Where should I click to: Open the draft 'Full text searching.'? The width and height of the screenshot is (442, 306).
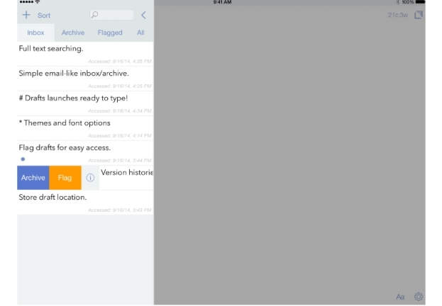click(x=85, y=54)
